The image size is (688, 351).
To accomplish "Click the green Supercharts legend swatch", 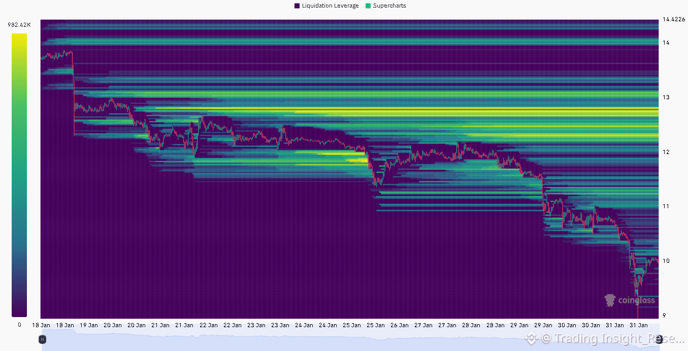I will click(368, 6).
